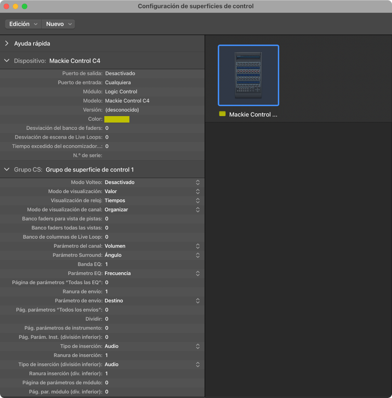Collapse the Grupo CS section
The height and width of the screenshot is (398, 392).
(x=7, y=169)
